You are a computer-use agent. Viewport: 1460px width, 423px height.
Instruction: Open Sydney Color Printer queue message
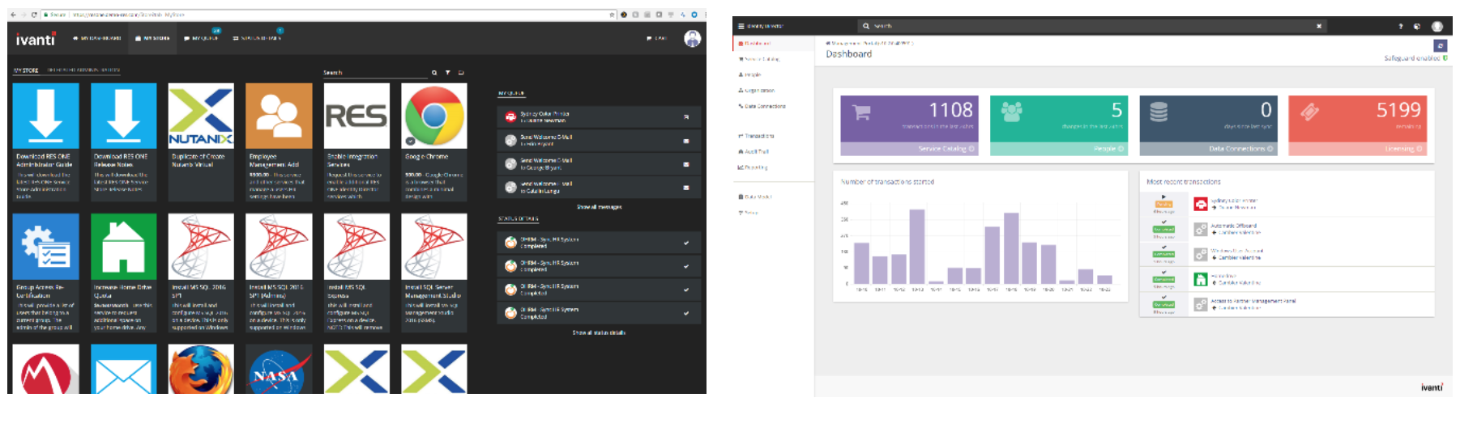(599, 116)
